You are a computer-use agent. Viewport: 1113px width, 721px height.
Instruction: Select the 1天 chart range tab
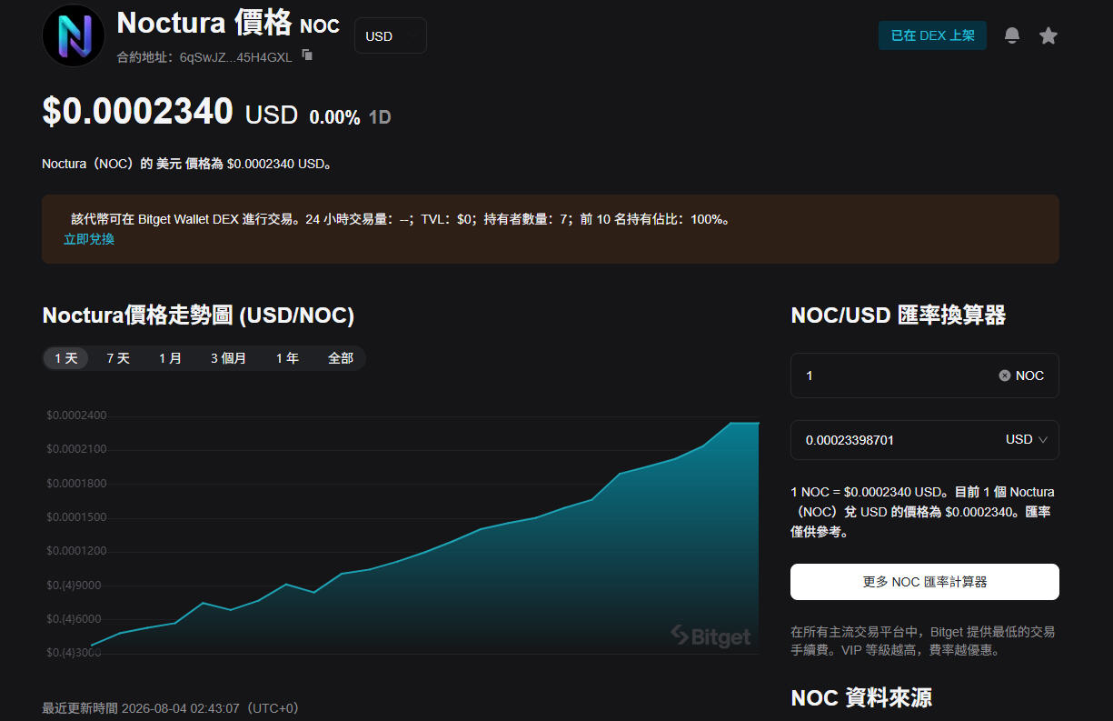coord(66,358)
